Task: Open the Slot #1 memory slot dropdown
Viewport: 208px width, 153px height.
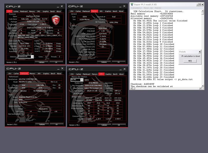Action: pos(82,80)
